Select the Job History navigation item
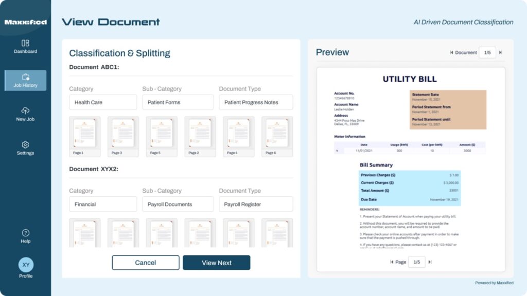Viewport: 527px width, 296px height. (25, 81)
